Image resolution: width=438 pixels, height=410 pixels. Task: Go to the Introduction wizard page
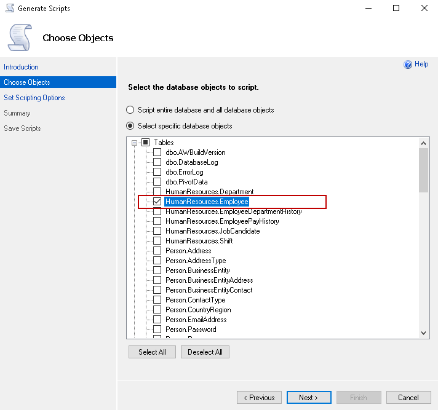tap(21, 67)
